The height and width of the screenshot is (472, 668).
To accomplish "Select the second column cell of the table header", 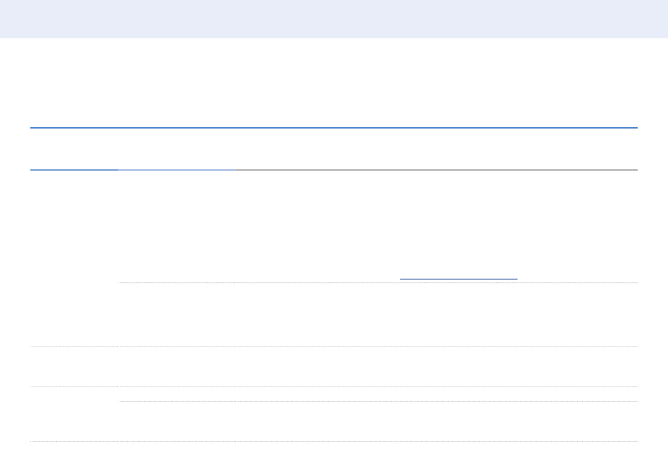I will (x=176, y=149).
